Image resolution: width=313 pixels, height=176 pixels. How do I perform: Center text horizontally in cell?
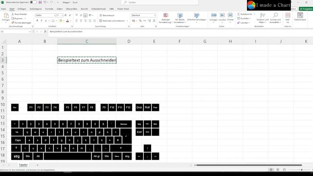(81, 21)
